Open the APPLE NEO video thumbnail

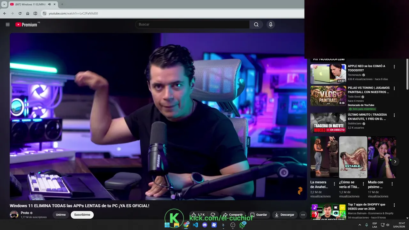coord(328,74)
